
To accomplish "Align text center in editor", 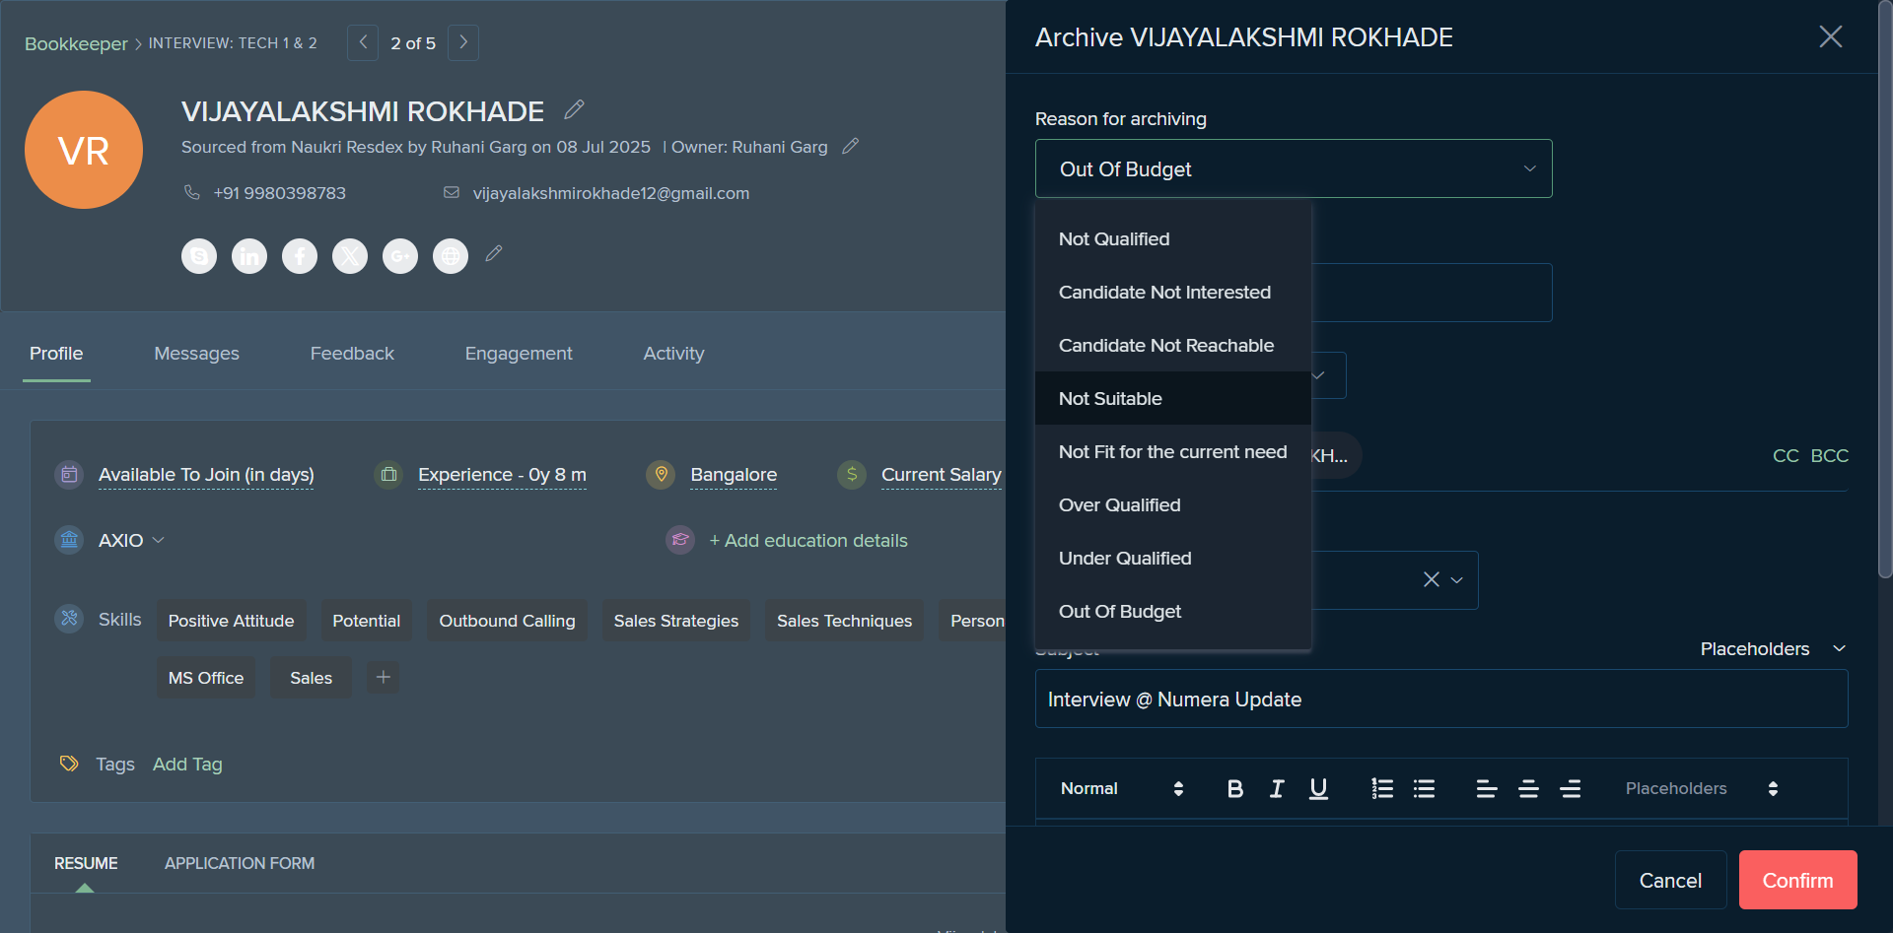I will pos(1528,788).
